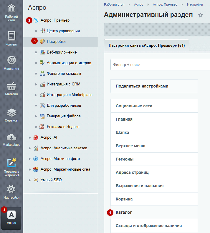Click the Переход в Битрикс24 icon

[x=11, y=163]
